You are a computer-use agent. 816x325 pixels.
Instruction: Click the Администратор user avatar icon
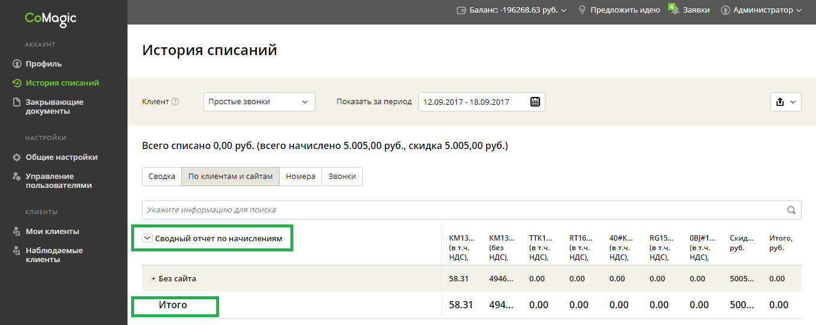point(726,10)
